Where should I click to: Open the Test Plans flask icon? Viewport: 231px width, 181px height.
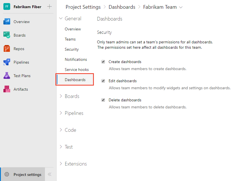(7, 75)
